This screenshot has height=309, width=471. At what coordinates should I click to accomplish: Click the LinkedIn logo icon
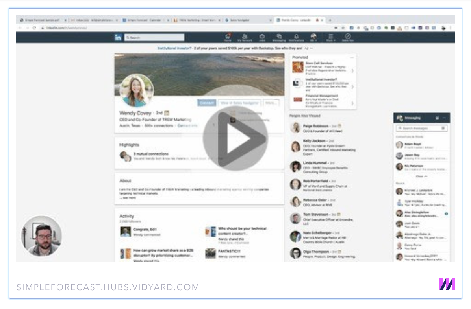(x=118, y=37)
